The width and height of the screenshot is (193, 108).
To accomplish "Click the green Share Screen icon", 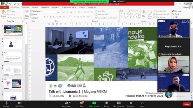I will point(94,103).
